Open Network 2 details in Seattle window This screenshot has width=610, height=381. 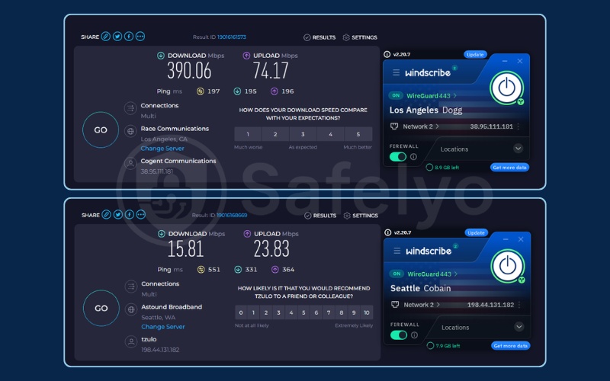422,305
